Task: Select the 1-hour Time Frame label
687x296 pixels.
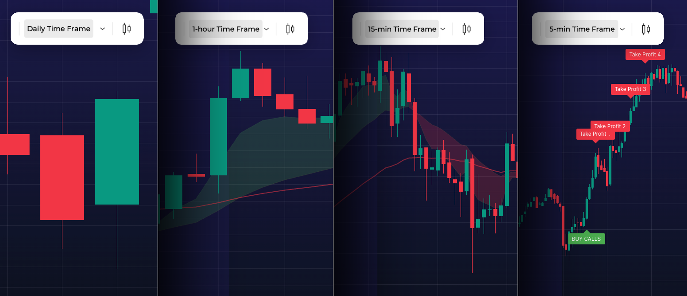Action: click(x=225, y=29)
